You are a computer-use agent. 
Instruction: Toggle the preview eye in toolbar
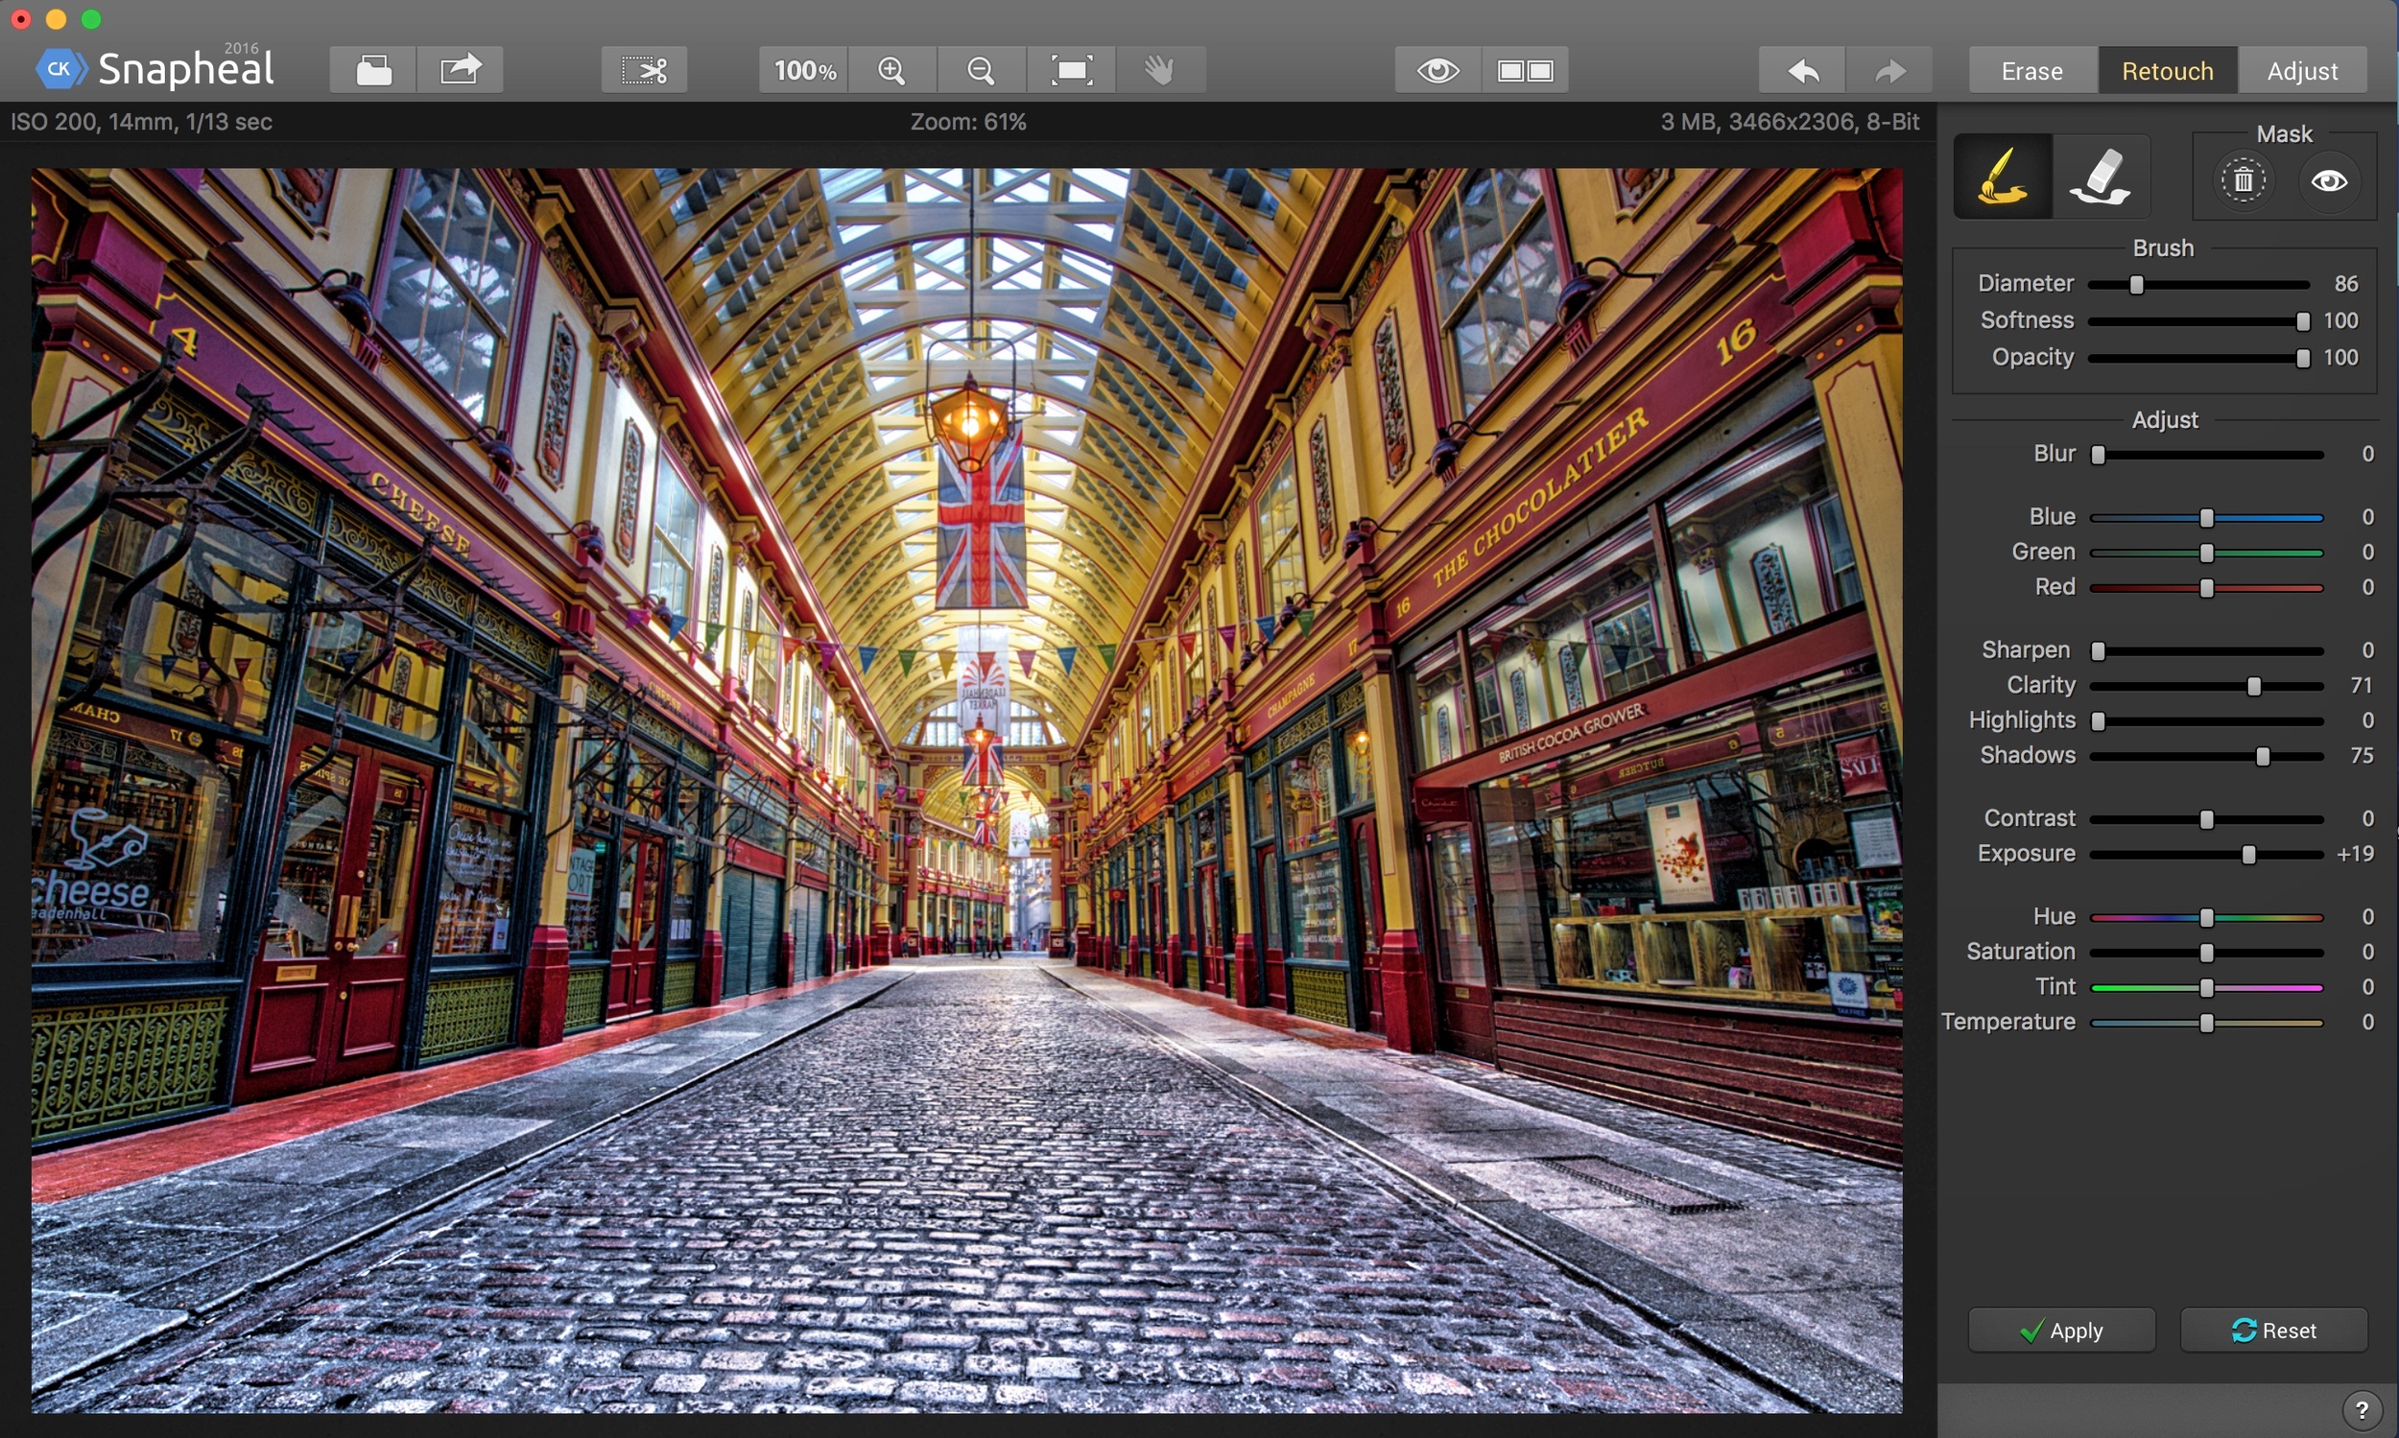[x=1438, y=70]
